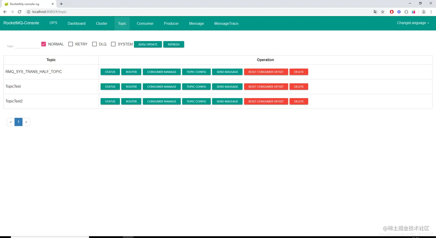Open the OPS menu item

click(53, 23)
